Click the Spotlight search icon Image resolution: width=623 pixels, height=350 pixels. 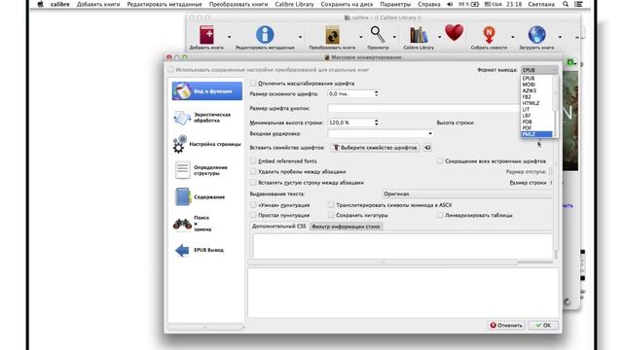[566, 4]
